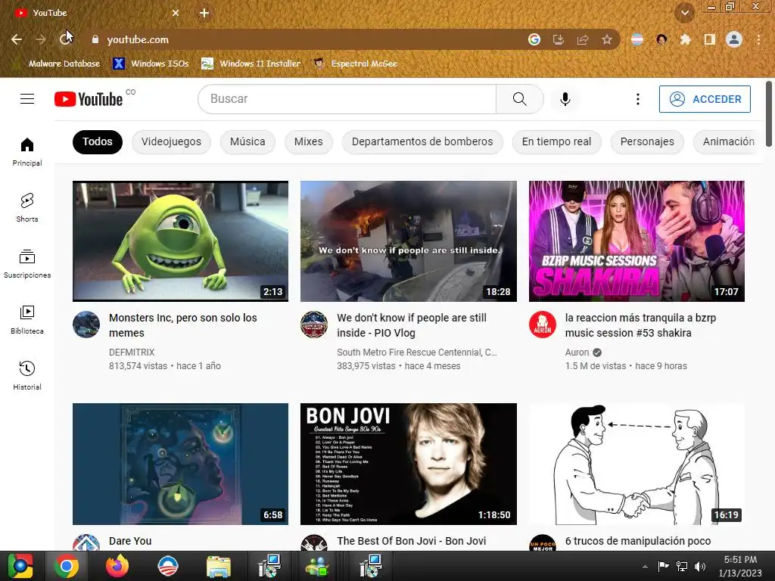Open Principal in the sidebar
The height and width of the screenshot is (581, 775).
[x=27, y=151]
